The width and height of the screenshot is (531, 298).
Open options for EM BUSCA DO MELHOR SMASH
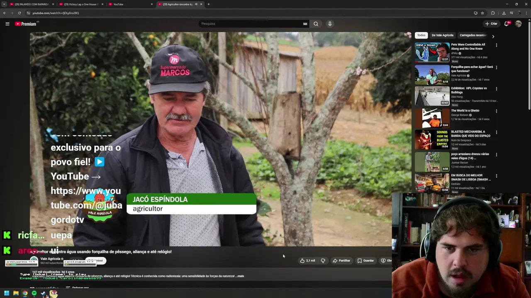[x=496, y=176]
